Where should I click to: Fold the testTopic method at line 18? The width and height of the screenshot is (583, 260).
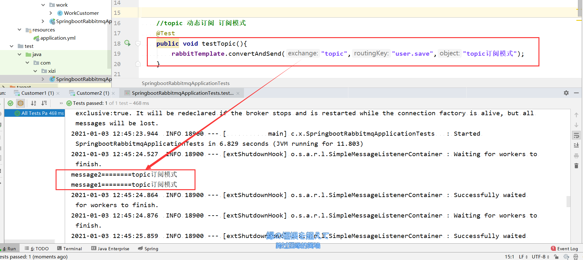point(138,43)
